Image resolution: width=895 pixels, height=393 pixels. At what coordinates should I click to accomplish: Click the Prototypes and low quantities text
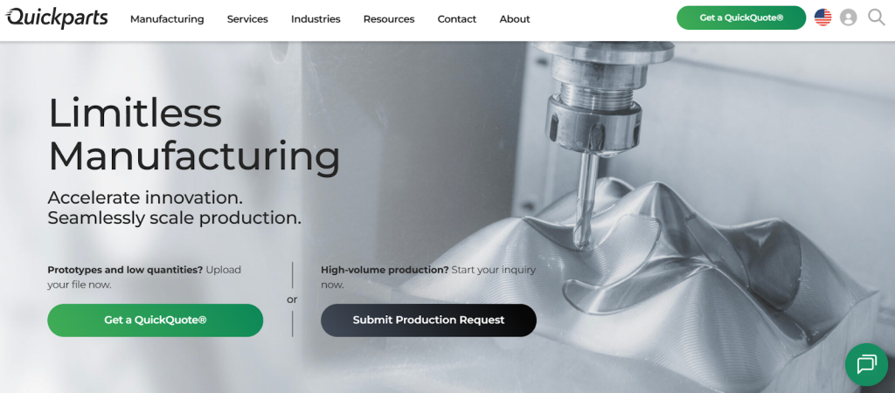[124, 270]
